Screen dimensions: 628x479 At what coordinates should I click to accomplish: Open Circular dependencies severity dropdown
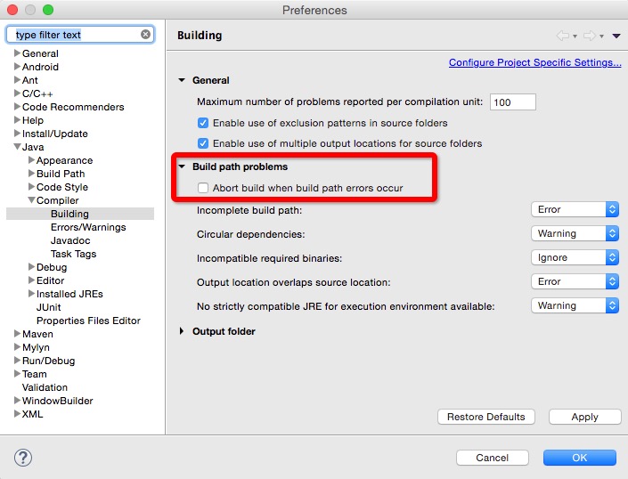tap(575, 233)
